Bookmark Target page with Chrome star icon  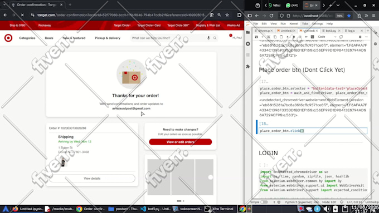[x=227, y=15]
